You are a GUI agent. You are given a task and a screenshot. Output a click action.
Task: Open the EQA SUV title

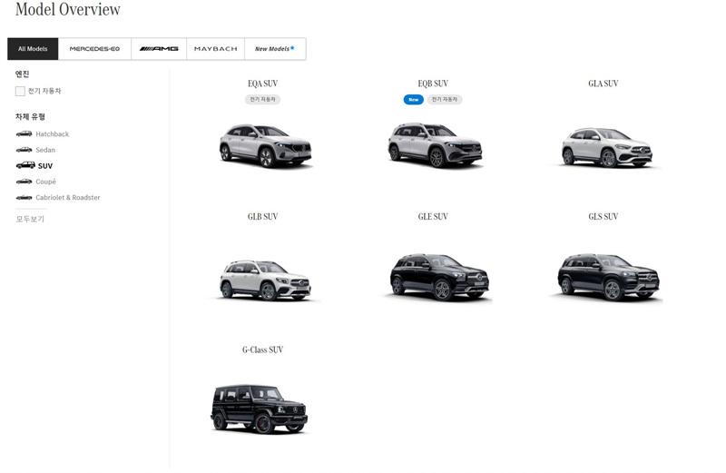coord(262,84)
